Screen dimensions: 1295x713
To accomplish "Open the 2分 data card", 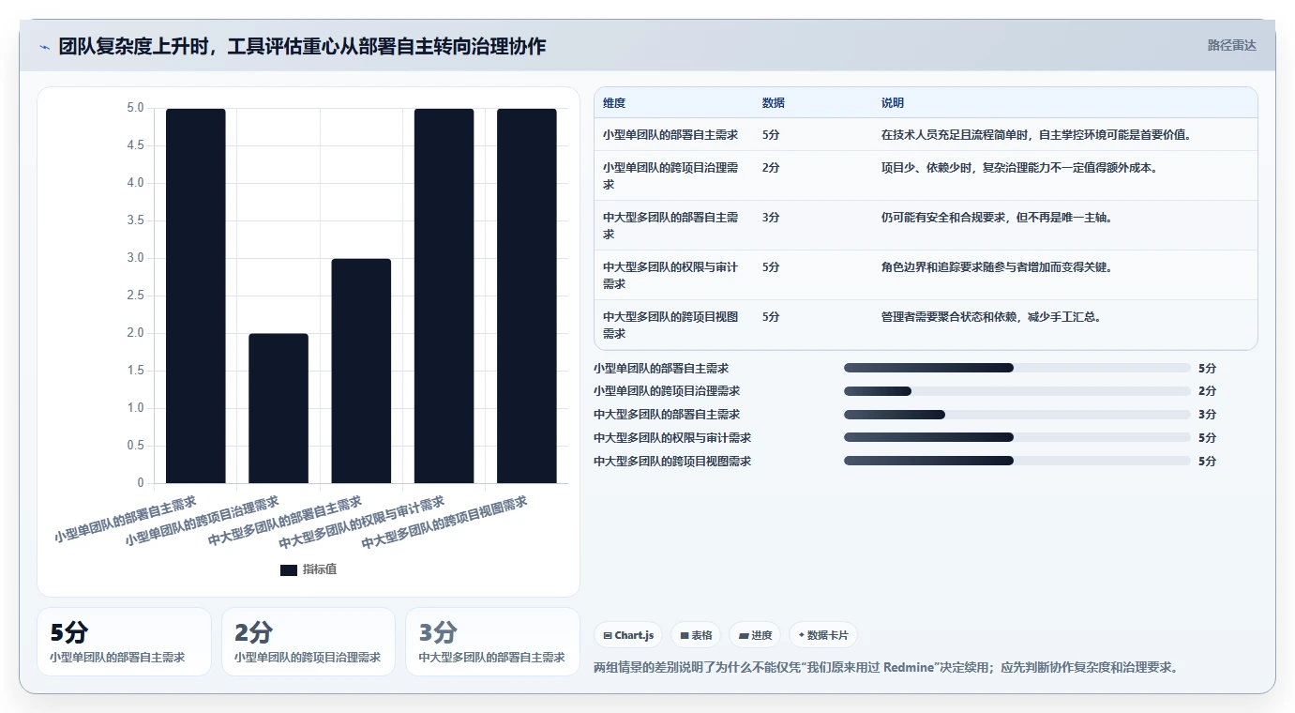I will point(309,642).
